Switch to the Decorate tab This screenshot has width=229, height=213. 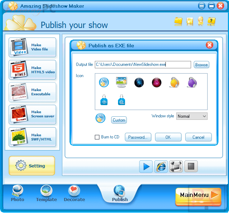[x=74, y=193]
